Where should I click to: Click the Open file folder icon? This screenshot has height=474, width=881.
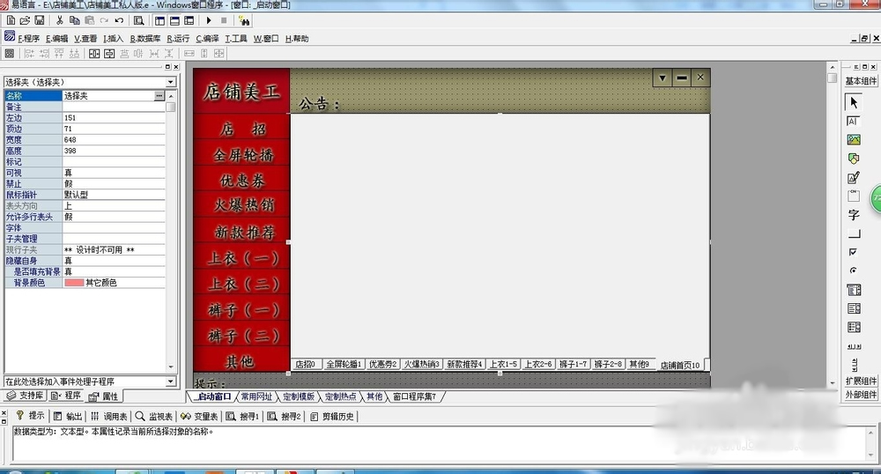[24, 20]
